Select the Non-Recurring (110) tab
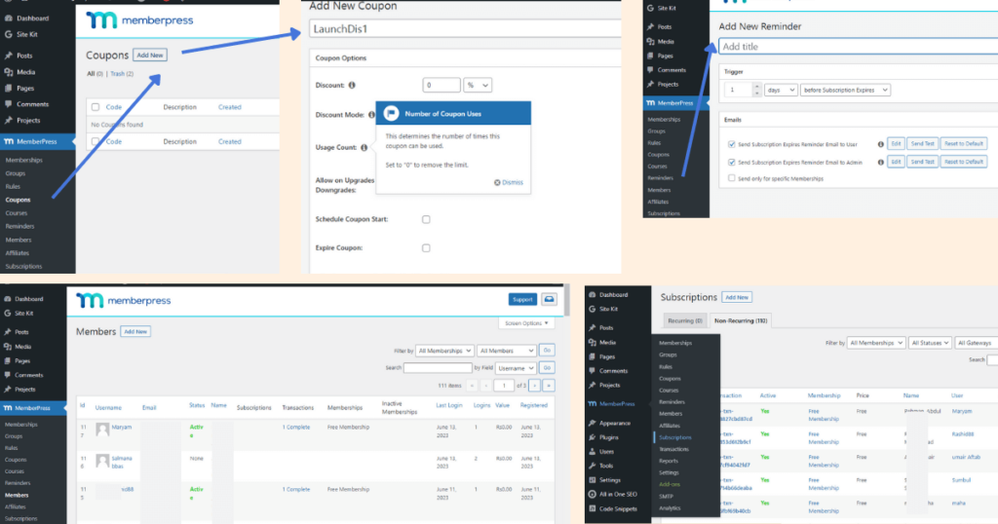This screenshot has height=524, width=998. (x=741, y=320)
